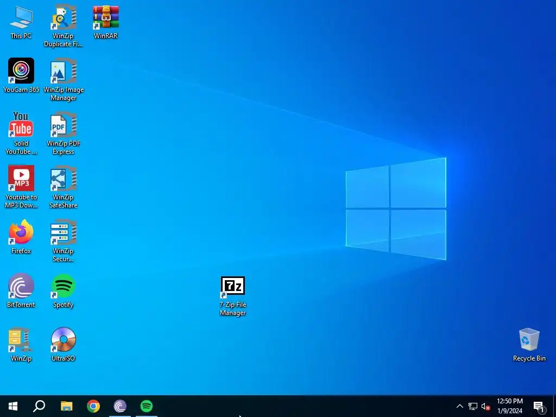Open the muted volume tray icon
The image size is (556, 417).
[x=485, y=406]
